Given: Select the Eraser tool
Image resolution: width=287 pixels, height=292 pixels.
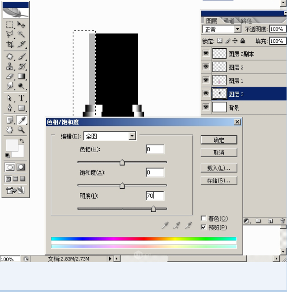Looking at the screenshot, I should tap(9, 76).
